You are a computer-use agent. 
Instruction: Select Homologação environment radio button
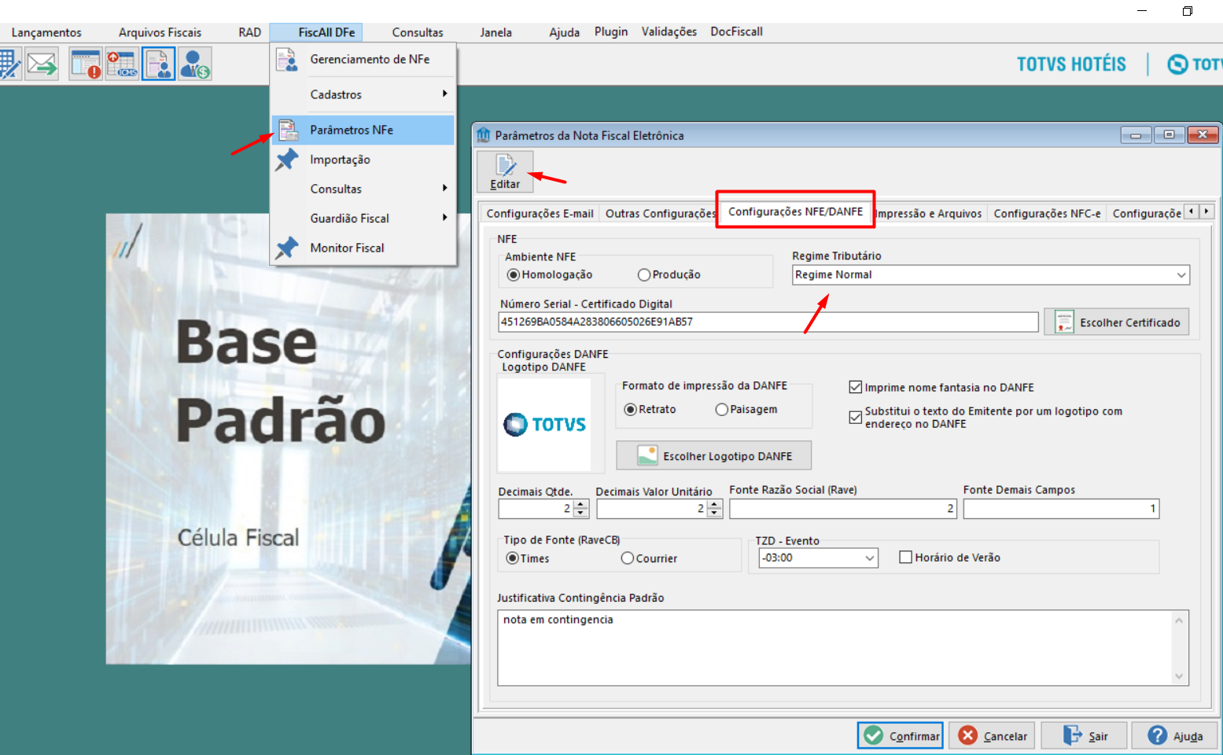pyautogui.click(x=514, y=274)
